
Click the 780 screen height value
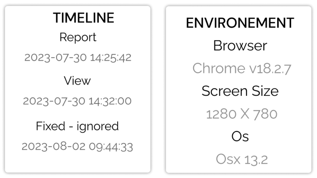pyautogui.click(x=265, y=114)
